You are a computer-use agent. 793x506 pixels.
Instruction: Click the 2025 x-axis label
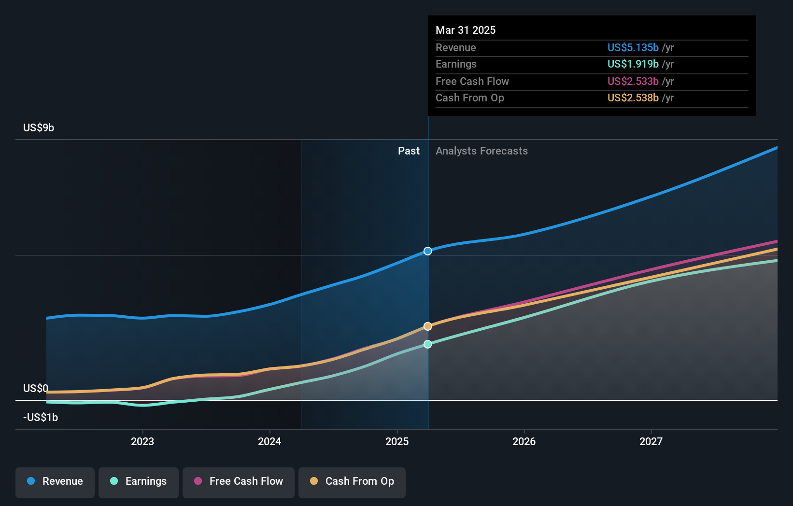tap(397, 441)
